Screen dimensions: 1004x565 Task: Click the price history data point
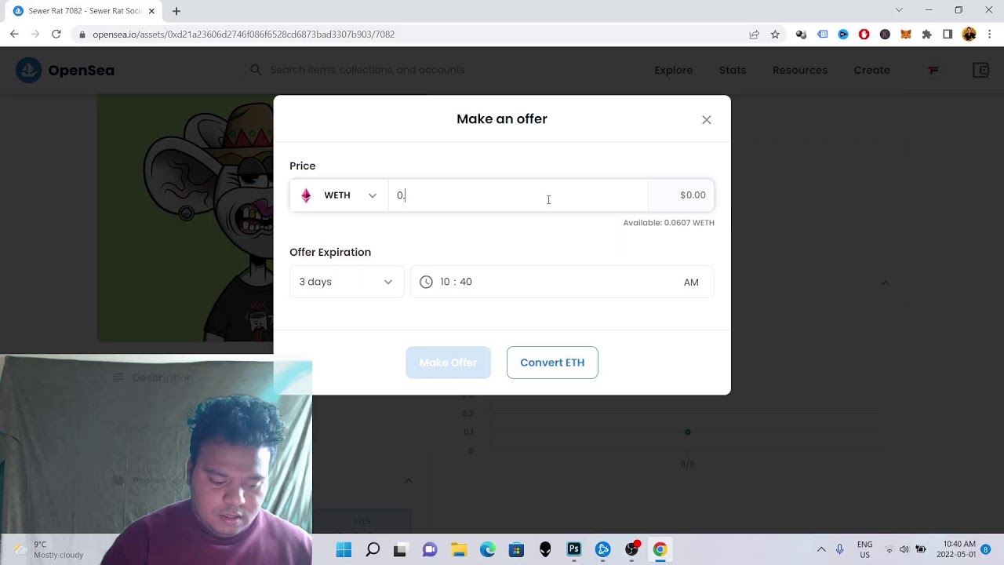click(x=688, y=432)
